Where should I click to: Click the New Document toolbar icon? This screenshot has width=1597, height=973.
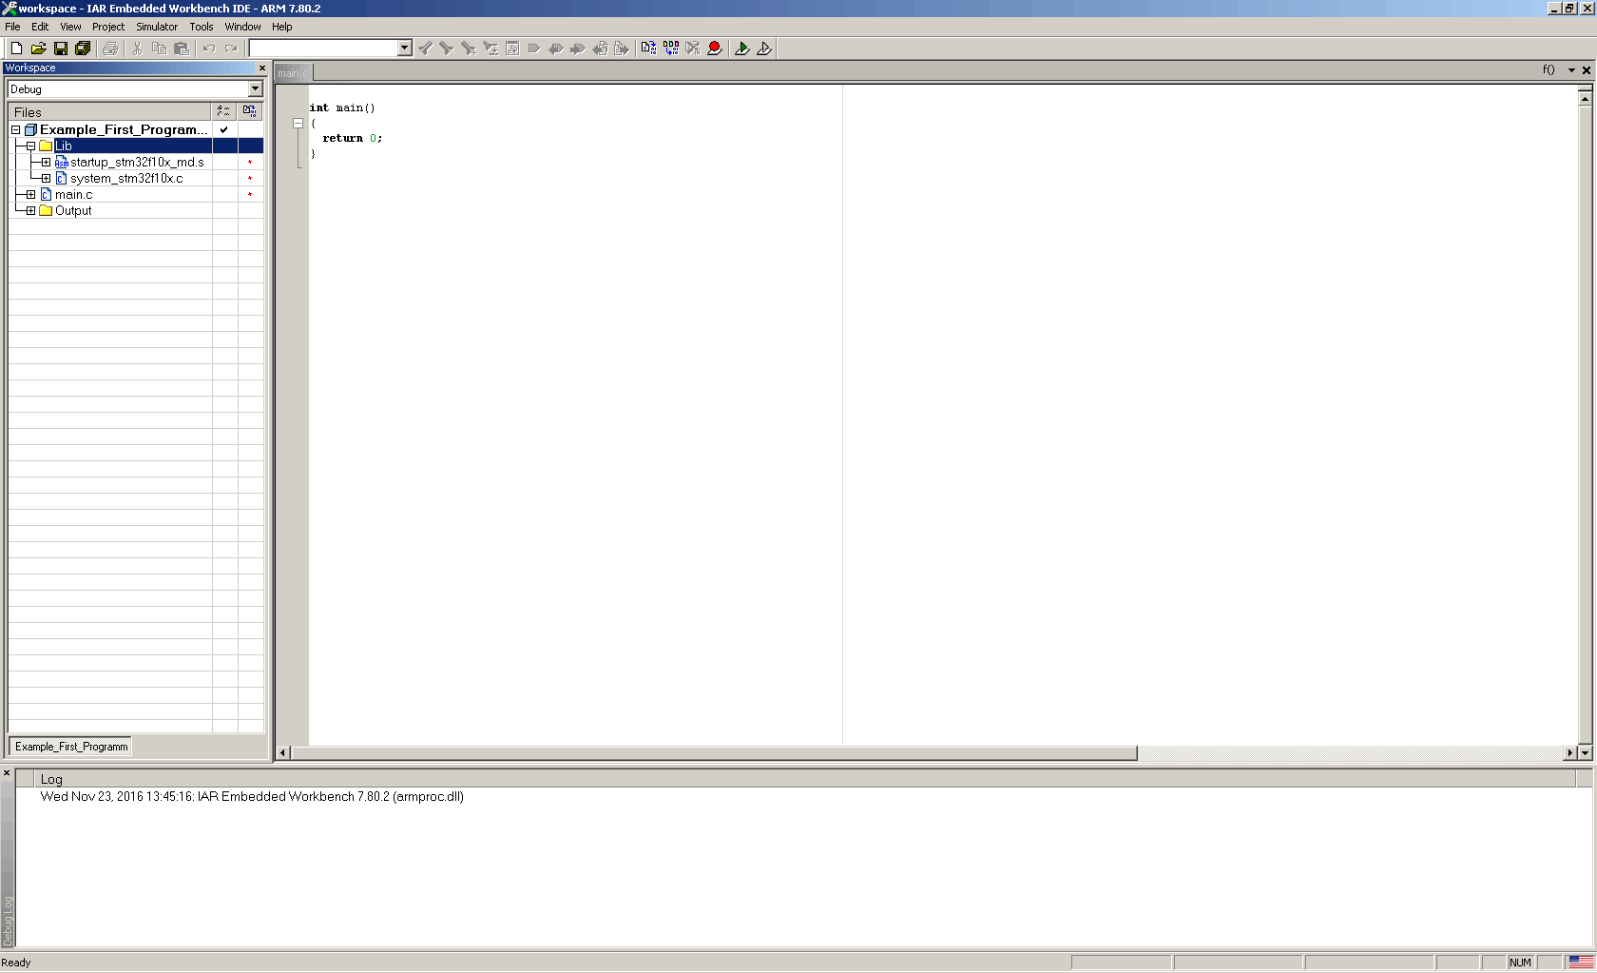[16, 49]
